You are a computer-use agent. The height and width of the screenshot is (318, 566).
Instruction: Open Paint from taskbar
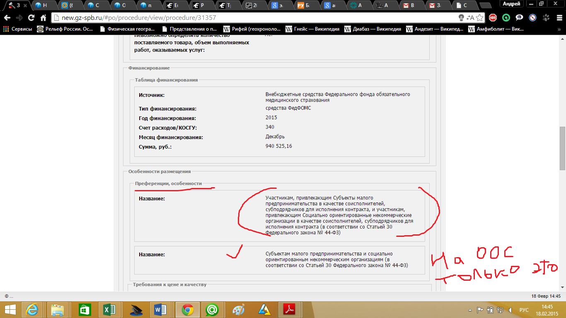[x=238, y=309]
